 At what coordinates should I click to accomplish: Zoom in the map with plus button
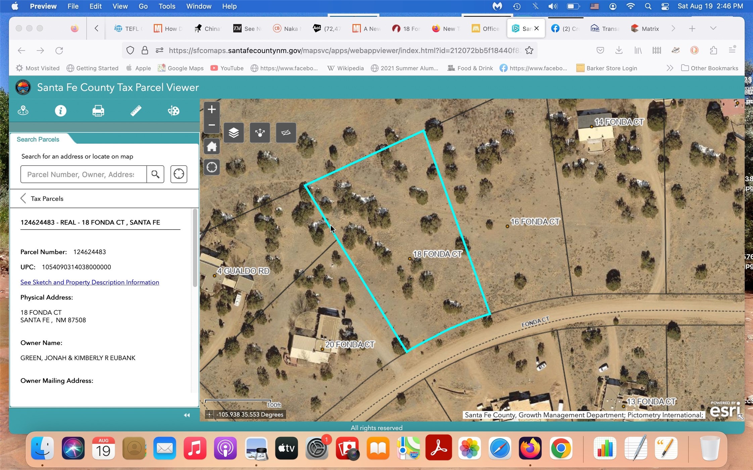212,109
